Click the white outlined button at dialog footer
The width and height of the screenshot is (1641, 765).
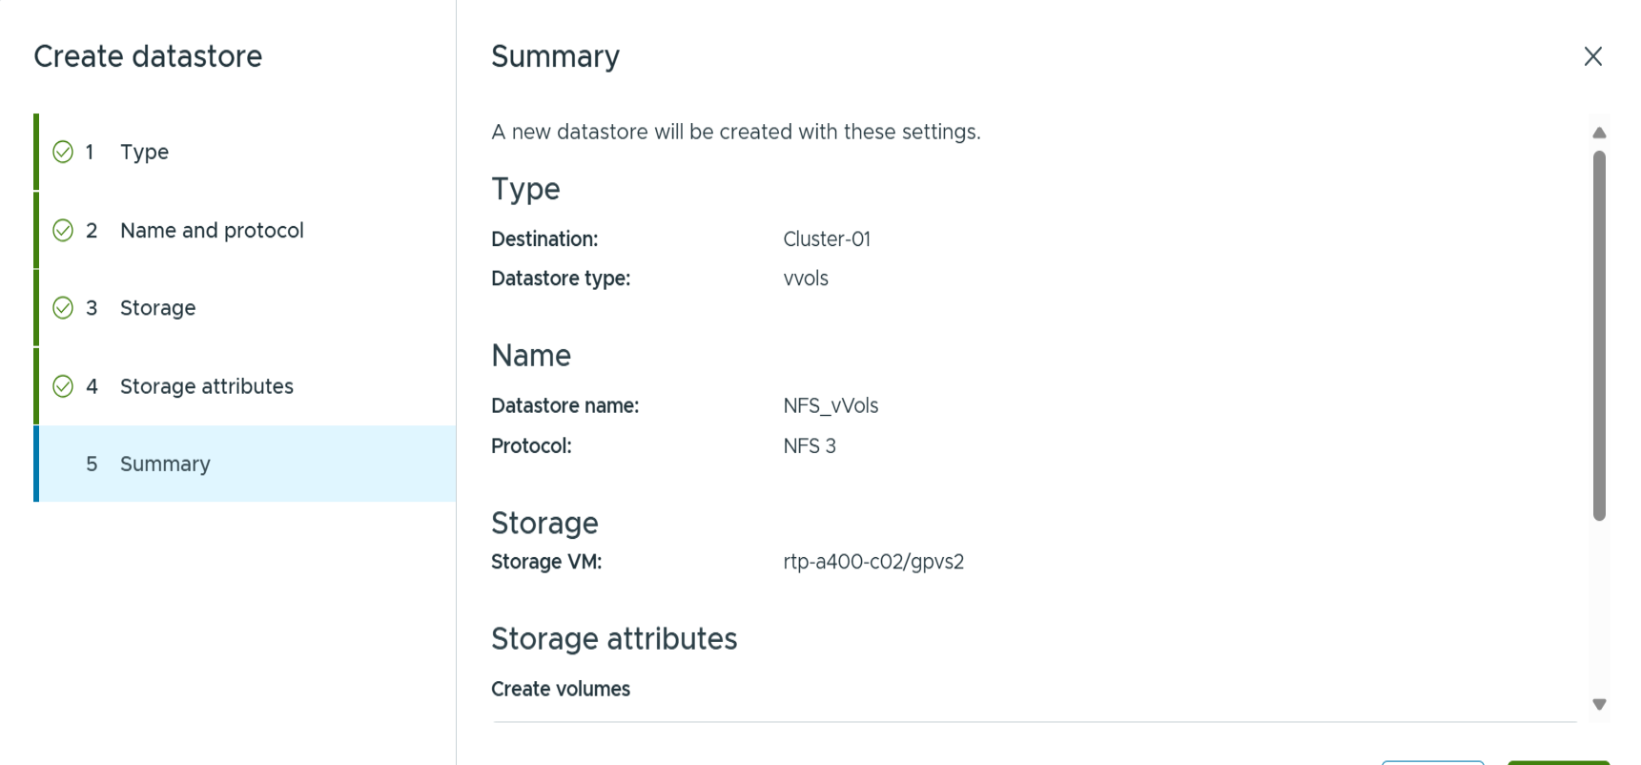click(1432, 762)
